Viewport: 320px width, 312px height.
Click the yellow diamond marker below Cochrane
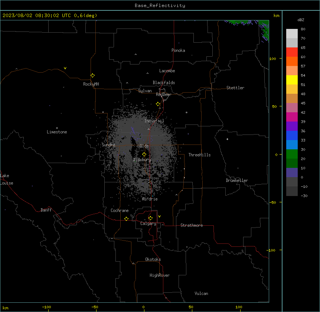point(126,219)
